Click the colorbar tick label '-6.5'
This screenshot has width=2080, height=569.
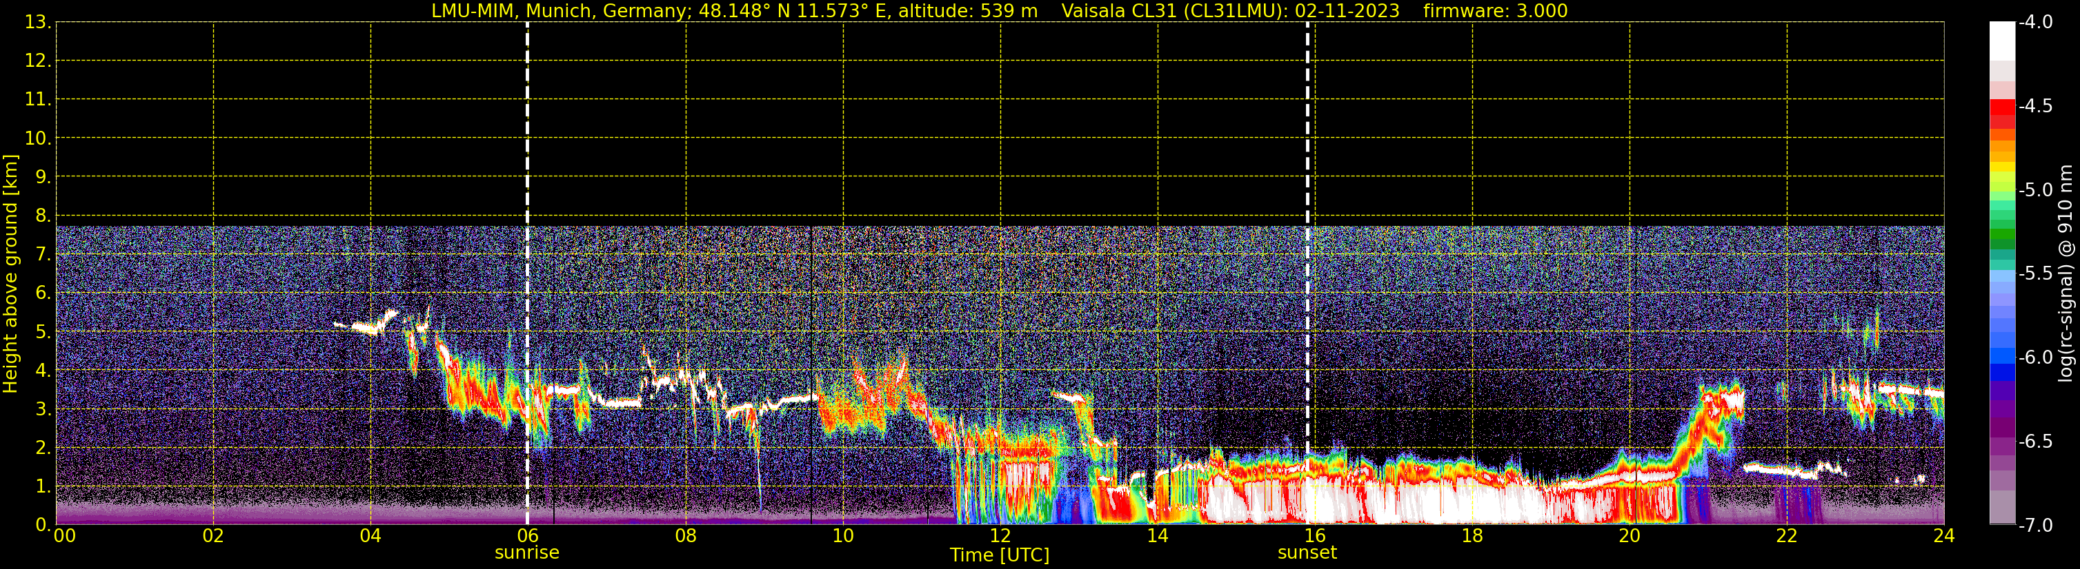coord(2036,441)
